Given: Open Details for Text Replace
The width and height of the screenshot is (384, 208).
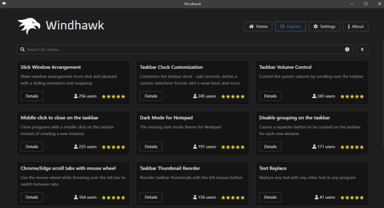Looking at the screenshot, I should point(270,197).
